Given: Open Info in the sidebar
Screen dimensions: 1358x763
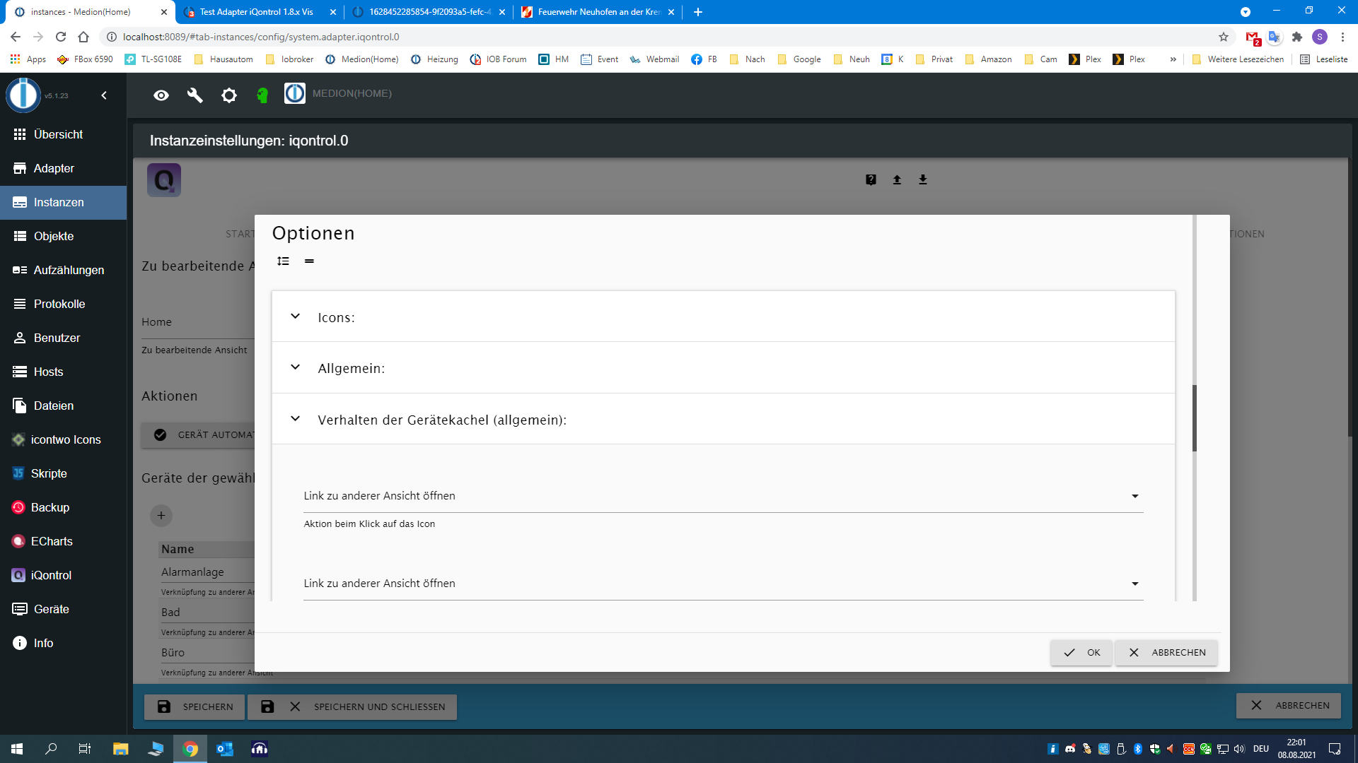Looking at the screenshot, I should (x=64, y=643).
